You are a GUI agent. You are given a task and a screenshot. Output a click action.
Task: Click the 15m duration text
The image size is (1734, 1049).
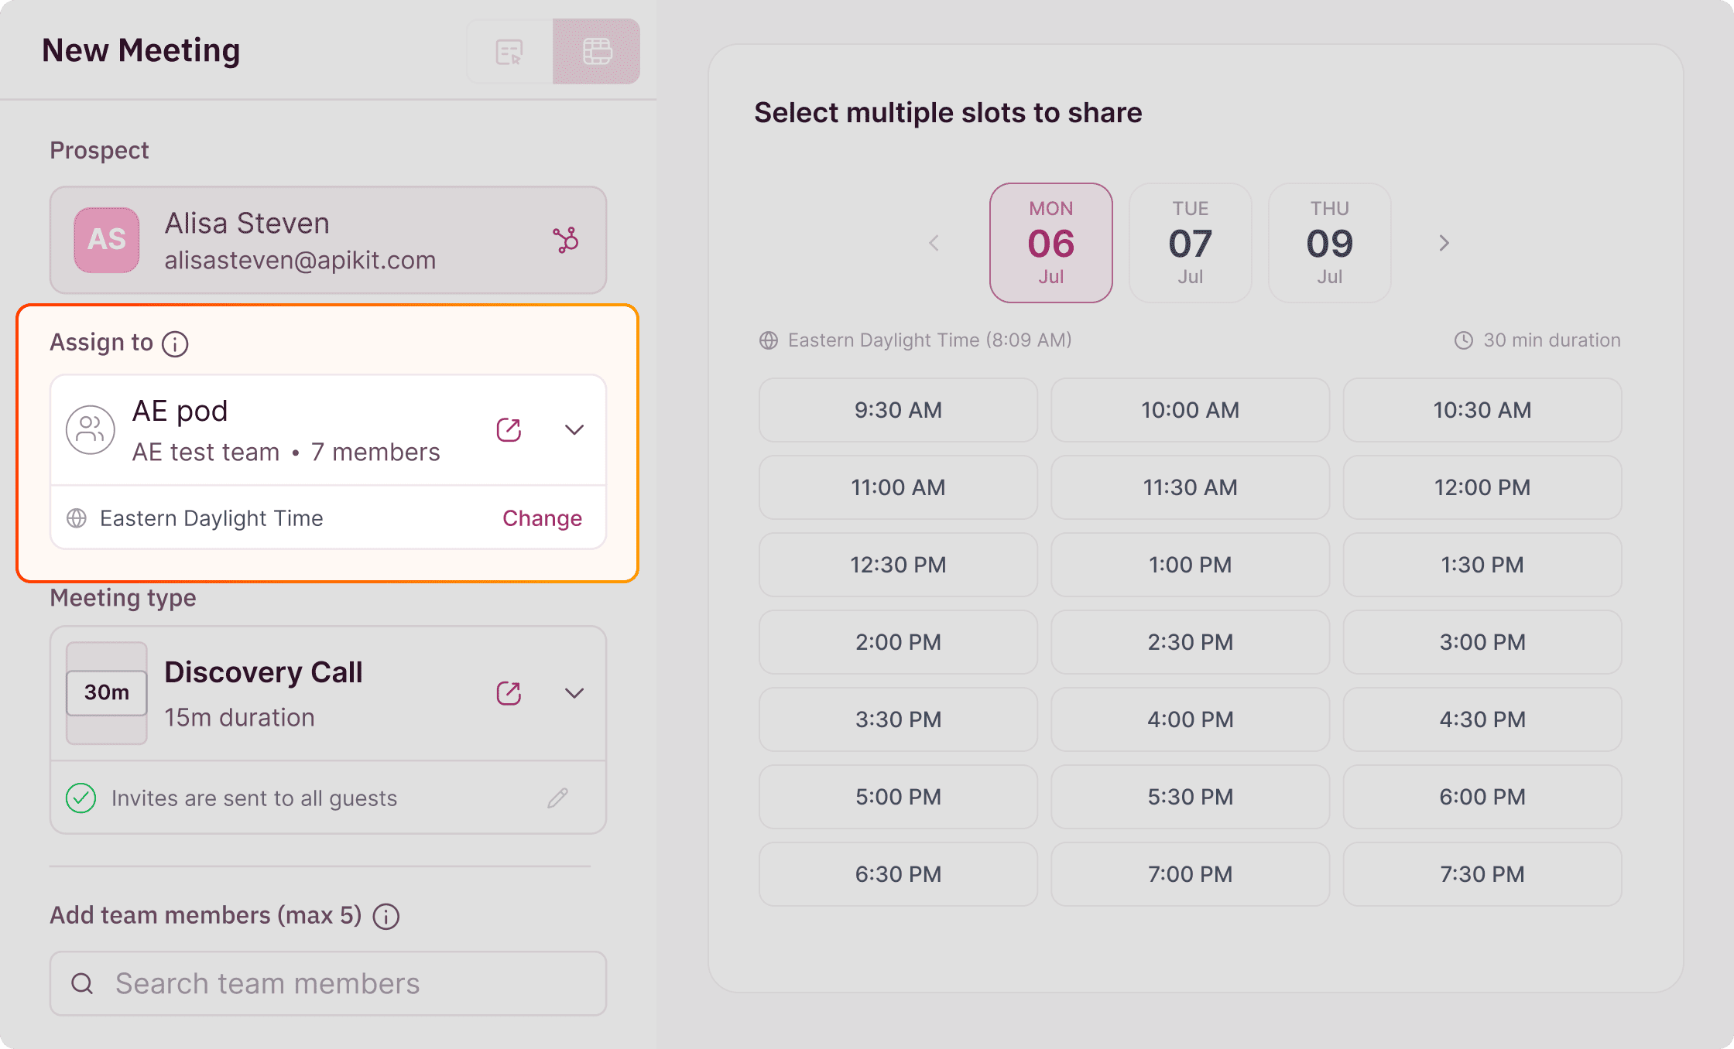pyautogui.click(x=240, y=718)
